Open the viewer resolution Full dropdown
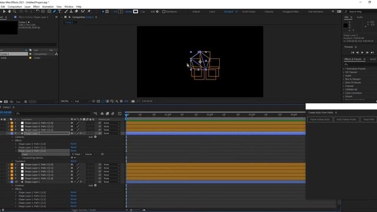Screen dimensions: 377x212 click(82, 101)
